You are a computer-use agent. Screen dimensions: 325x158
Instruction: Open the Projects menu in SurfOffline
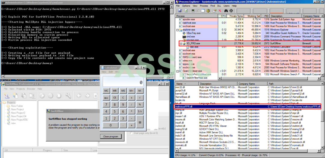20,89
